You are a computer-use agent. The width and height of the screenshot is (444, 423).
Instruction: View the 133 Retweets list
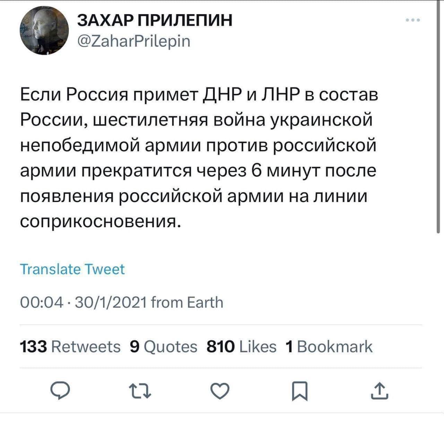70,346
